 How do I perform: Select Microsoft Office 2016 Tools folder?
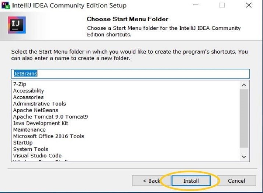pyautogui.click(x=49, y=136)
